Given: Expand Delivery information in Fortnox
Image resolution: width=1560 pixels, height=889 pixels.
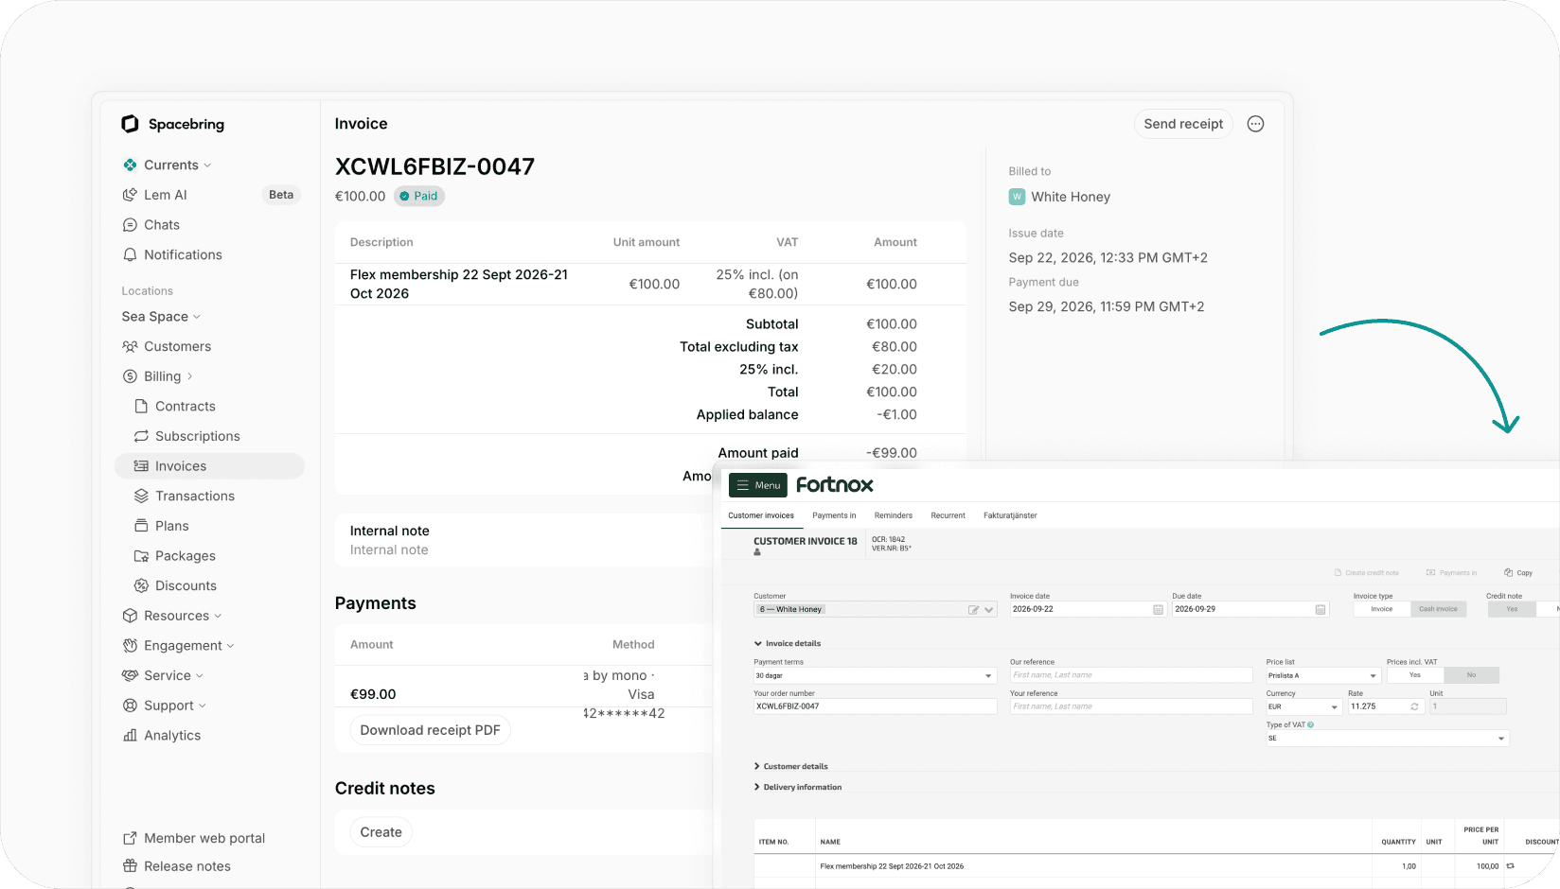Looking at the screenshot, I should pyautogui.click(x=797, y=787).
